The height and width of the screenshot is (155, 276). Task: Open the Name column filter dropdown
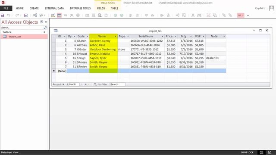[x=116, y=36]
